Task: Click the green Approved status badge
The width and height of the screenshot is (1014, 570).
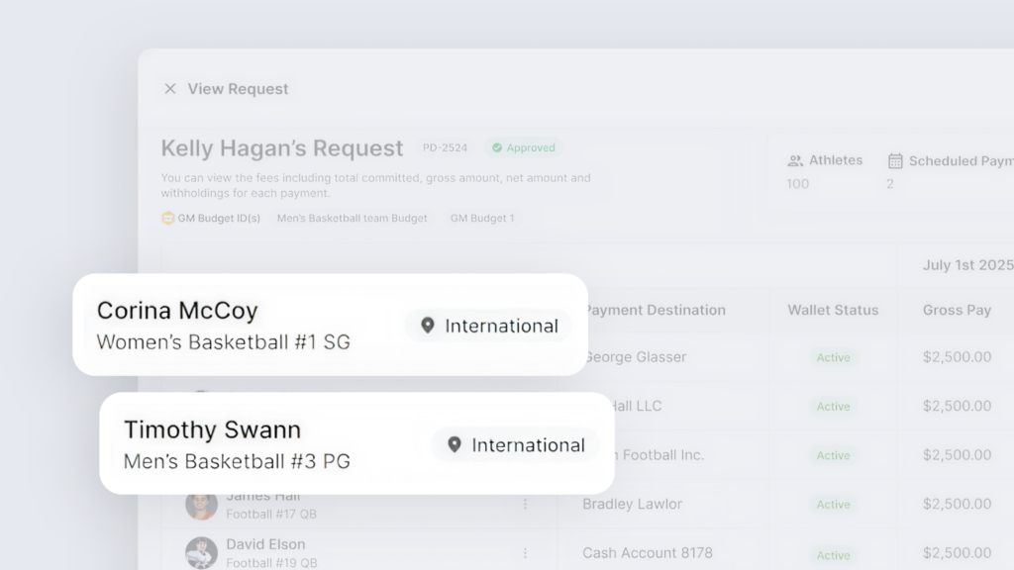Action: click(524, 148)
